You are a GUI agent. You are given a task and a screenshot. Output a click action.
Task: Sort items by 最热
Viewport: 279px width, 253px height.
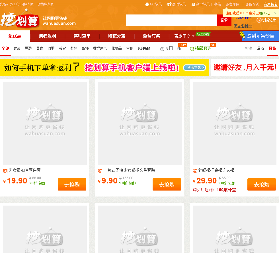pos(272,48)
